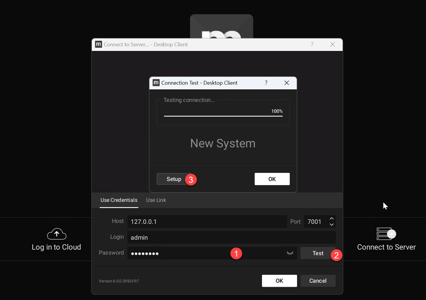Click the app icon in Connection Test title bar
The width and height of the screenshot is (426, 300).
[x=156, y=83]
